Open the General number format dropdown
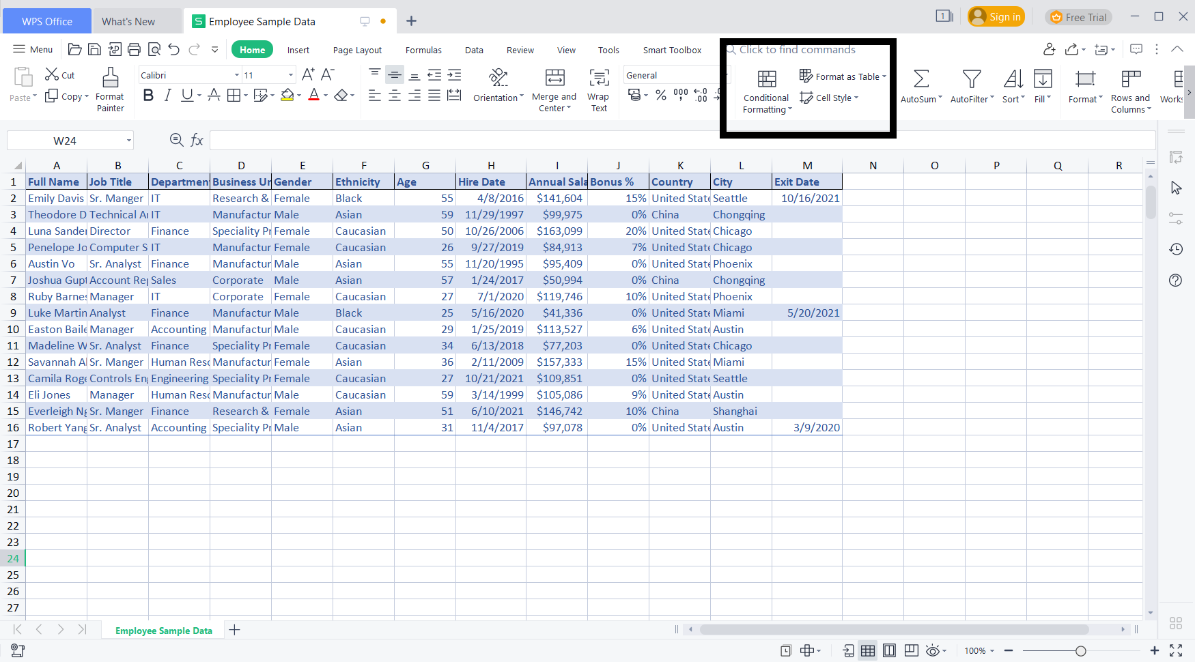Image resolution: width=1195 pixels, height=662 pixels. click(x=726, y=75)
